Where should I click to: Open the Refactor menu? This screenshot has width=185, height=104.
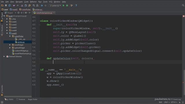click(x=34, y=2)
